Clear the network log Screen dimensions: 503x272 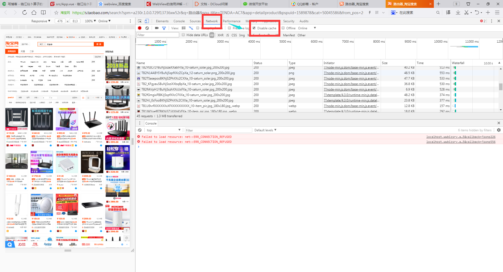pos(147,28)
